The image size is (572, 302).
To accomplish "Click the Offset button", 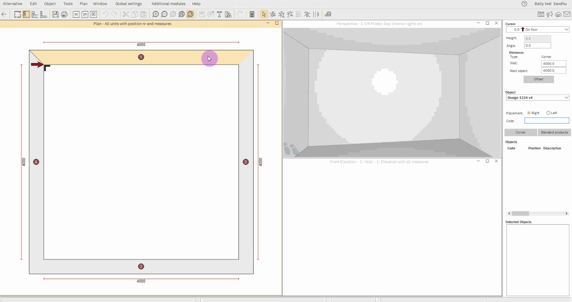I will (x=538, y=79).
